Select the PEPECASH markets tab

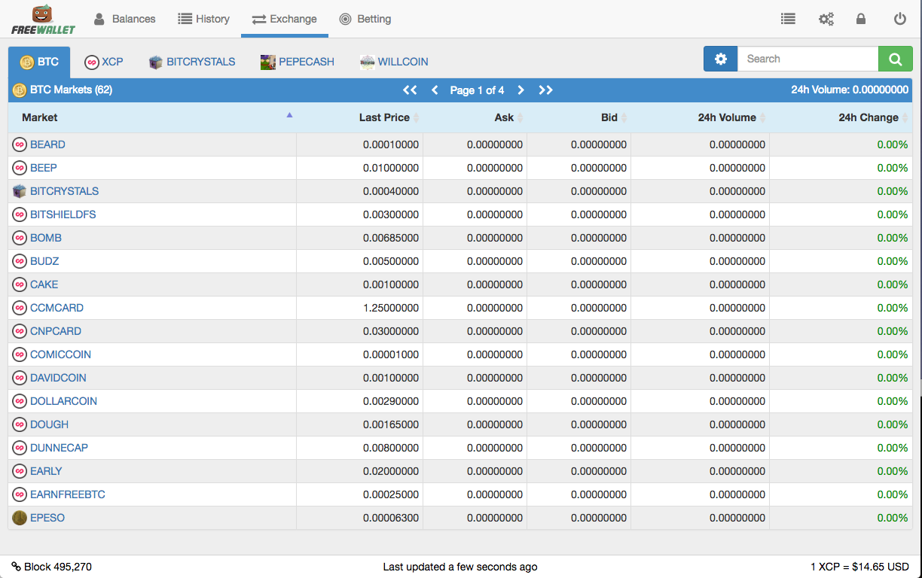(x=298, y=62)
